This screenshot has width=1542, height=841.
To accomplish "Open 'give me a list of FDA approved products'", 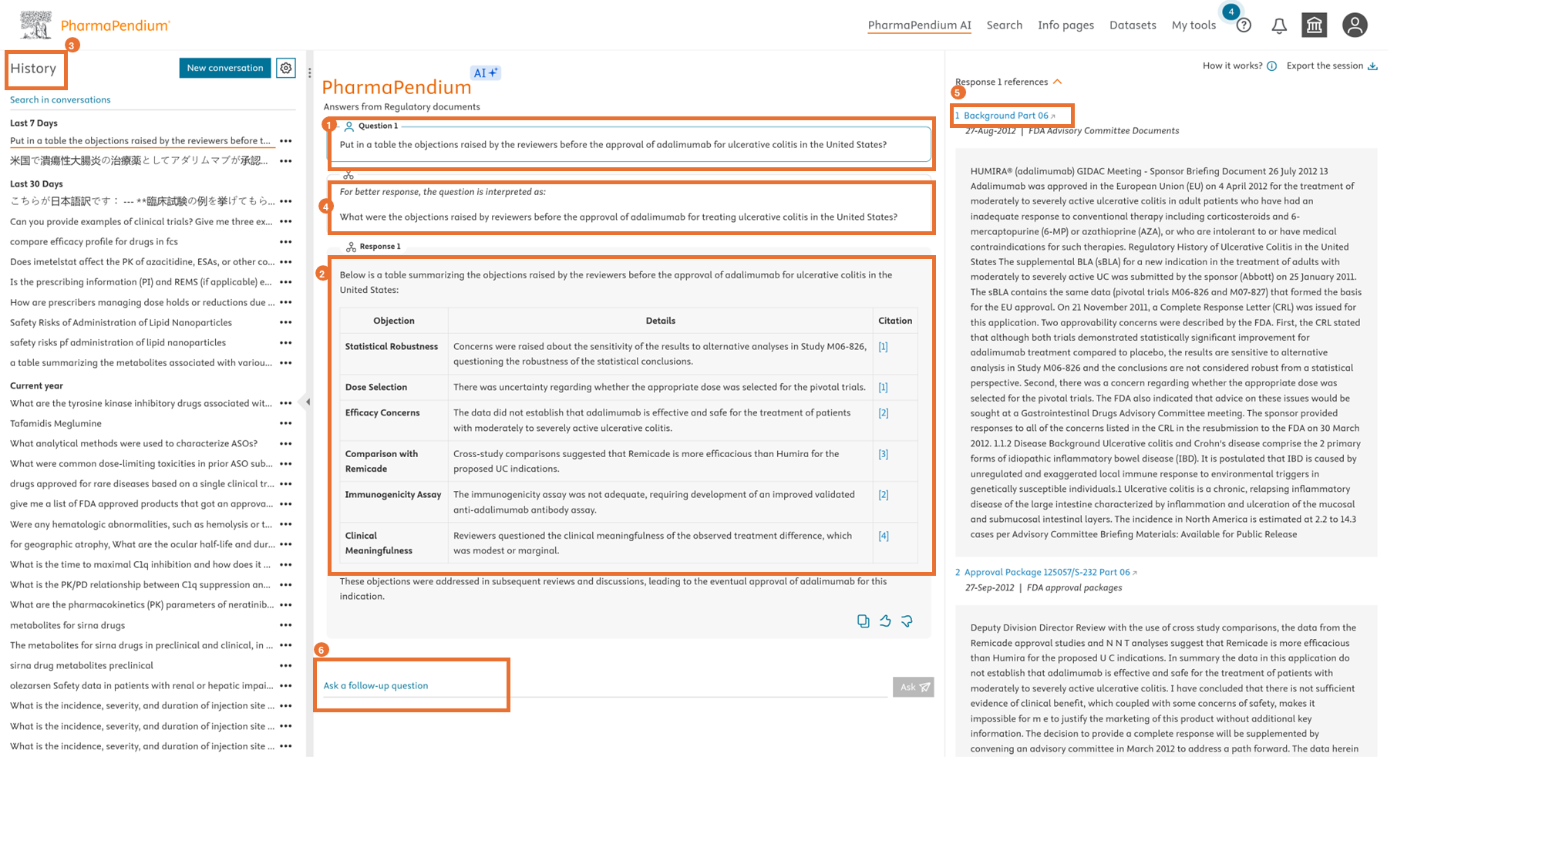I will tap(141, 504).
